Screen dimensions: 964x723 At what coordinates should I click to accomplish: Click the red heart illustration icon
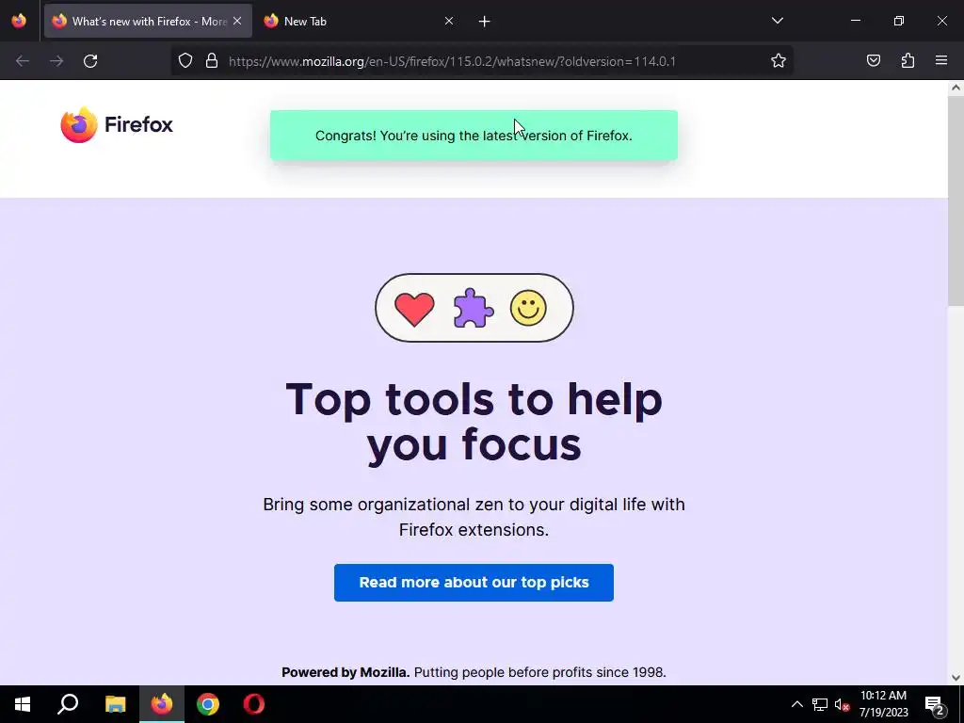click(x=414, y=309)
